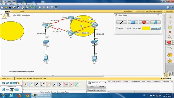The height and width of the screenshot is (98, 174).
Task: Click the Redo arrow icon
Action: coord(35,7)
